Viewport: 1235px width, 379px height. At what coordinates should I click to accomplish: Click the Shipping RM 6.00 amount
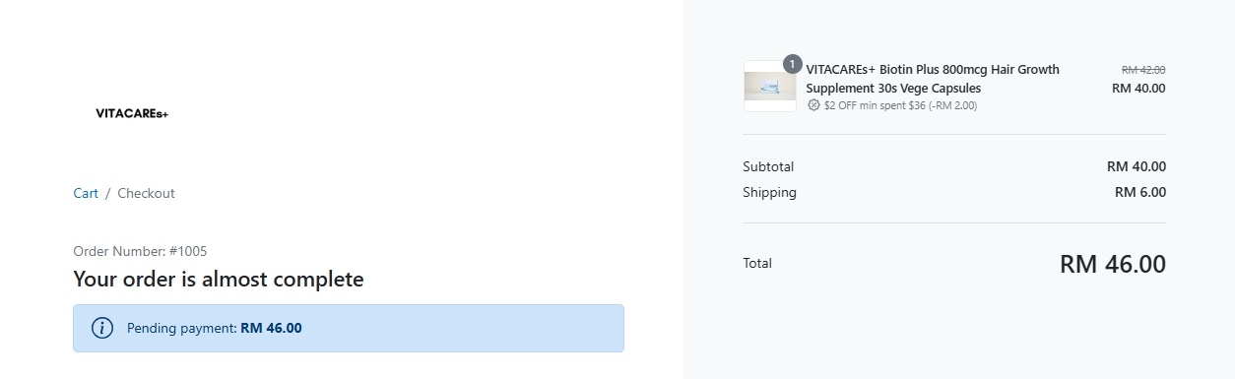[1140, 192]
